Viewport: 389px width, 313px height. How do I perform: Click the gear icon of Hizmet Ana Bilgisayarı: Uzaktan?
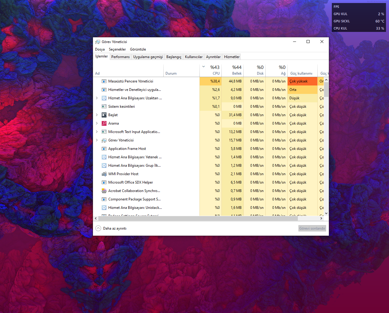(104, 98)
